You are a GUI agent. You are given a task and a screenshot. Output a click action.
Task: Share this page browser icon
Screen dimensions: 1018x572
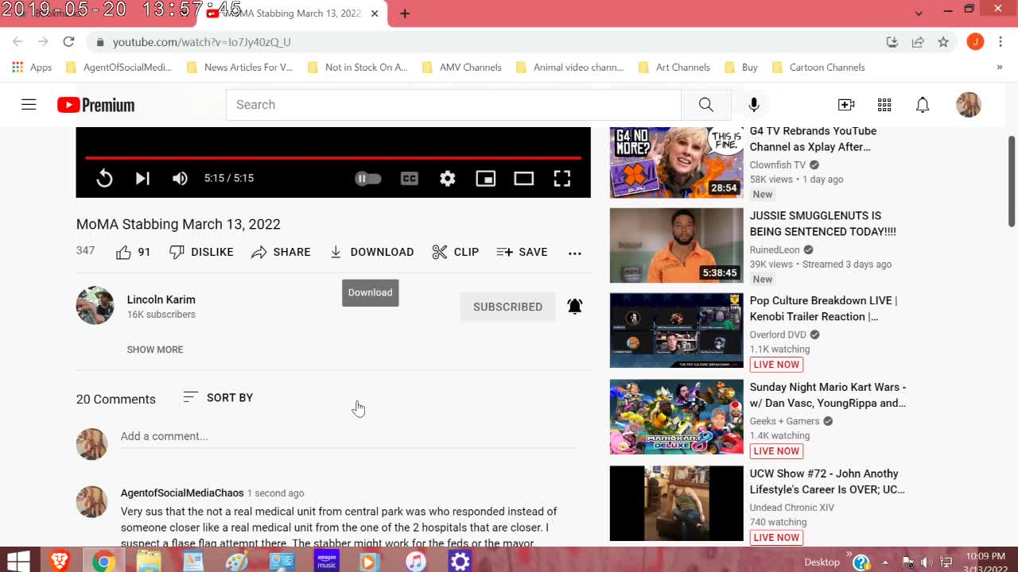(x=918, y=42)
